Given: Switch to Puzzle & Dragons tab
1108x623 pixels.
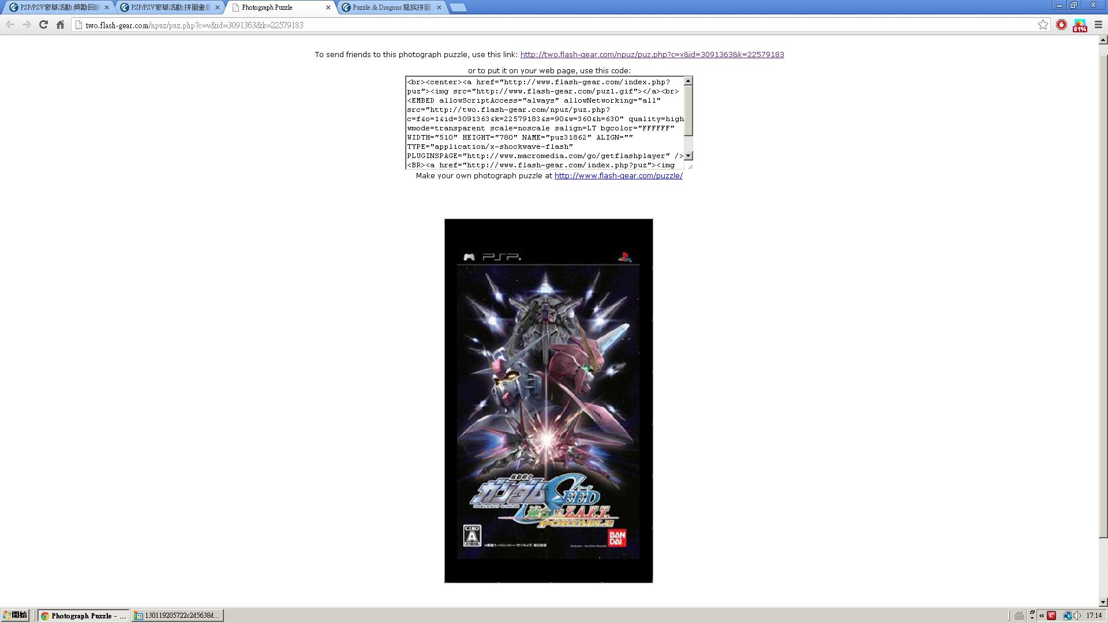Looking at the screenshot, I should point(391,7).
